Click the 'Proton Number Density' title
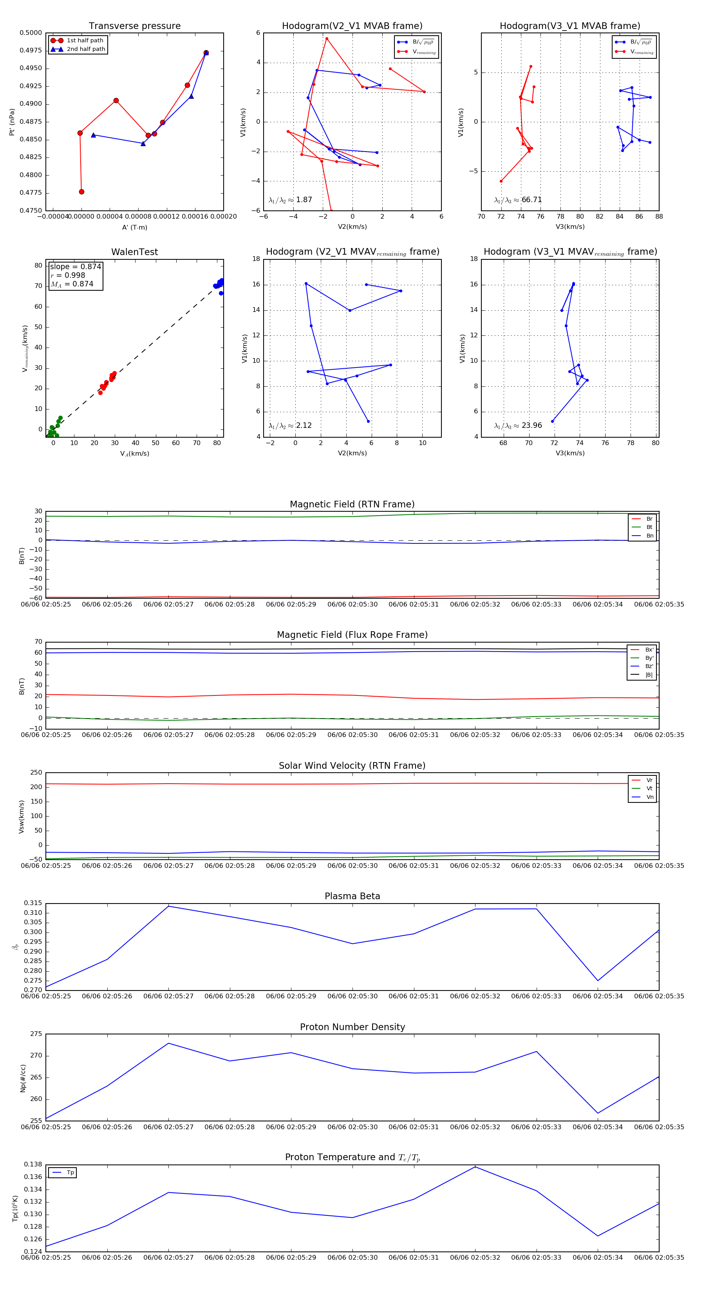The image size is (705, 1293). coord(352,1027)
